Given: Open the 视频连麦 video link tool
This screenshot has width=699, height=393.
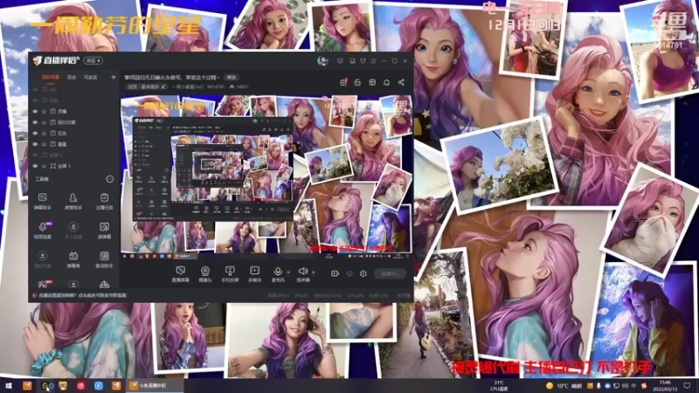Looking at the screenshot, I should 42,231.
